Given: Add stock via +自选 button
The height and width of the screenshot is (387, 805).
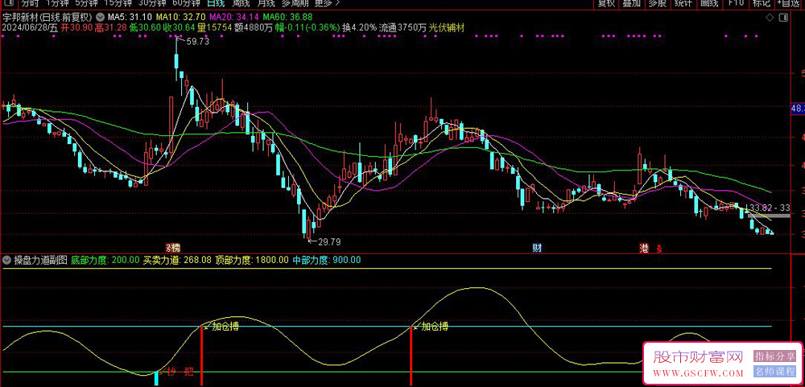Looking at the screenshot, I should (791, 3).
